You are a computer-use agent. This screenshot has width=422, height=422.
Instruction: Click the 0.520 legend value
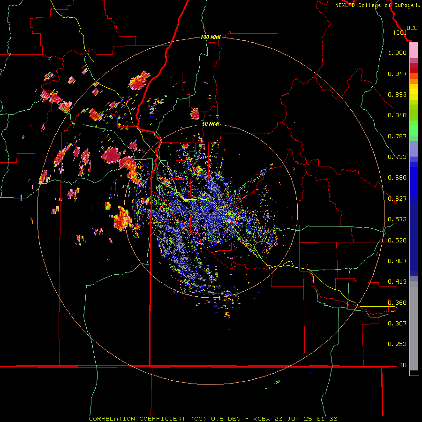coord(397,241)
